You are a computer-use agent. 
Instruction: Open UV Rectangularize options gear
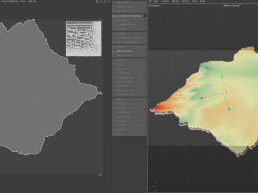click(x=145, y=77)
